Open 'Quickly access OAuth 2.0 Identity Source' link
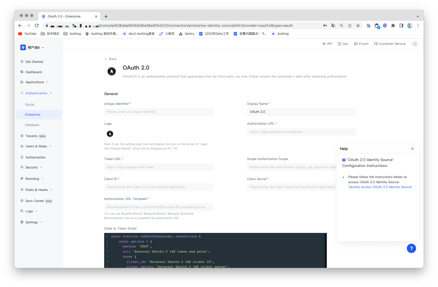This screenshot has height=287, width=438. point(380,187)
